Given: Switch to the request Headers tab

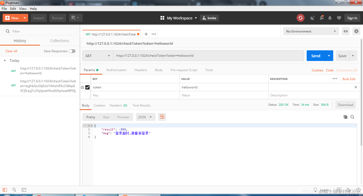Looking at the screenshot, I should [141, 70].
